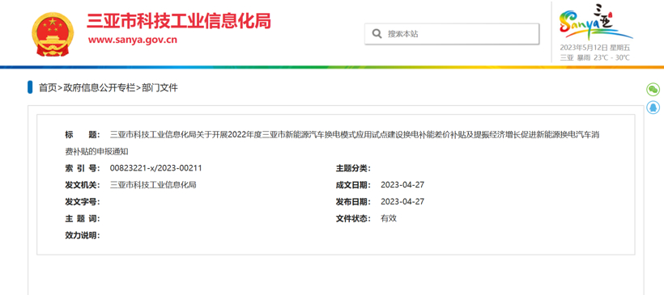Click the 三亚市科技工业信息化局 site title
Screen dimensions: 664x295
point(179,22)
